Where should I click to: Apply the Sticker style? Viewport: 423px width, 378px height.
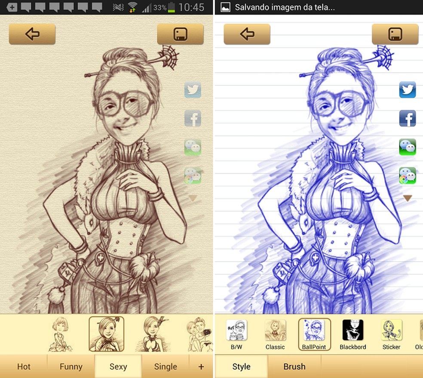392,335
